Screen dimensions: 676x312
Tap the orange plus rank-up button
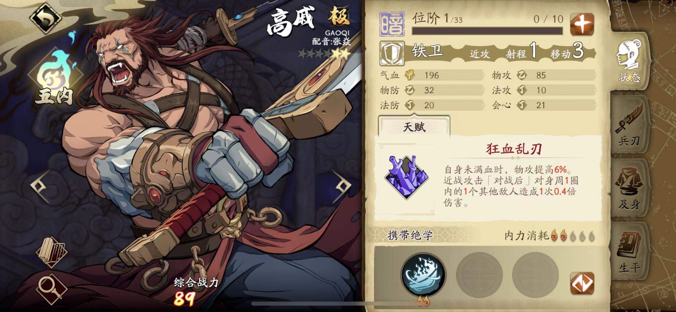(x=582, y=24)
